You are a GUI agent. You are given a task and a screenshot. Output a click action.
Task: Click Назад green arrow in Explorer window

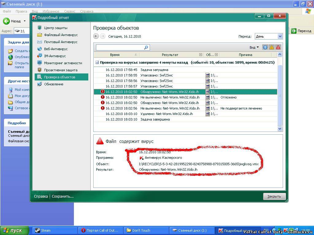click(x=6, y=21)
